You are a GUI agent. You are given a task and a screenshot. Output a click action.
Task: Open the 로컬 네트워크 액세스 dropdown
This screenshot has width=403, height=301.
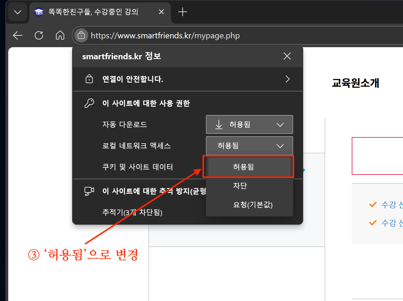(x=249, y=146)
